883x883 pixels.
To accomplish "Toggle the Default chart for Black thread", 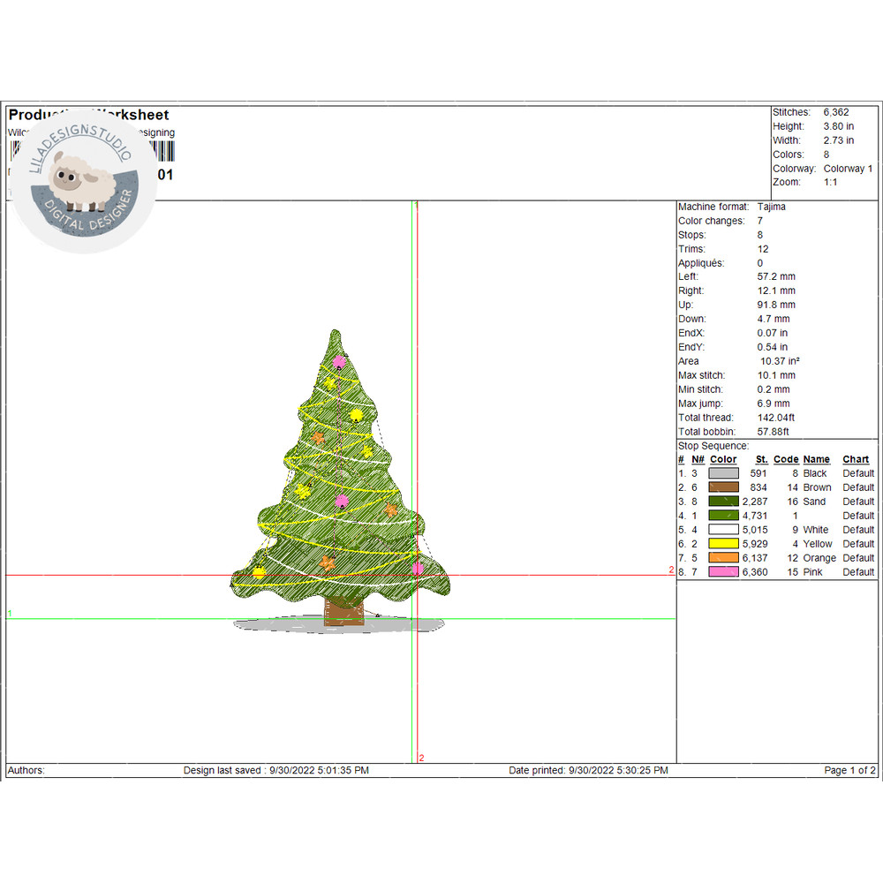I will [x=857, y=472].
